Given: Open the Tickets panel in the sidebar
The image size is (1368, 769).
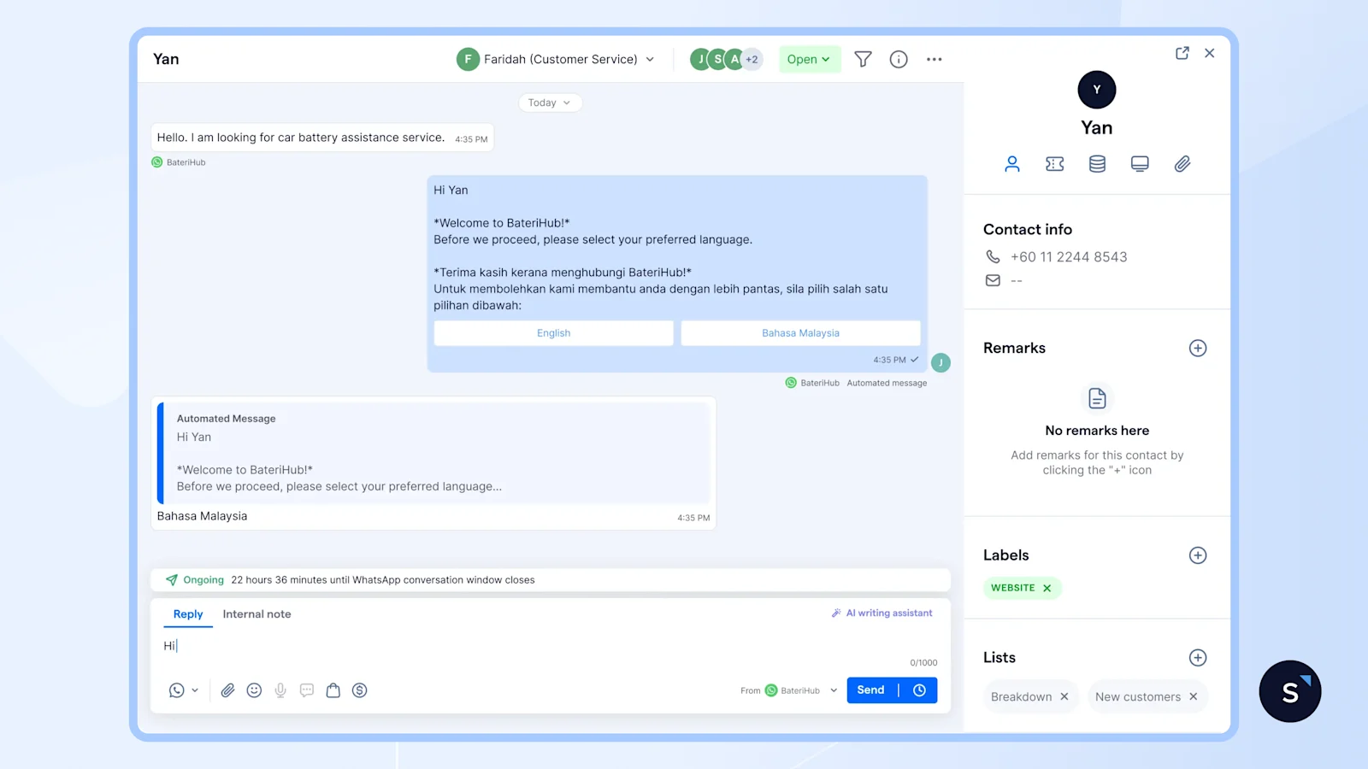Looking at the screenshot, I should (x=1054, y=163).
